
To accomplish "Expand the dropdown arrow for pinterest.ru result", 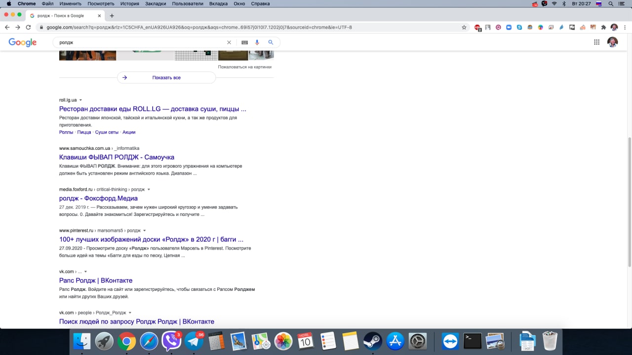I will point(144,230).
